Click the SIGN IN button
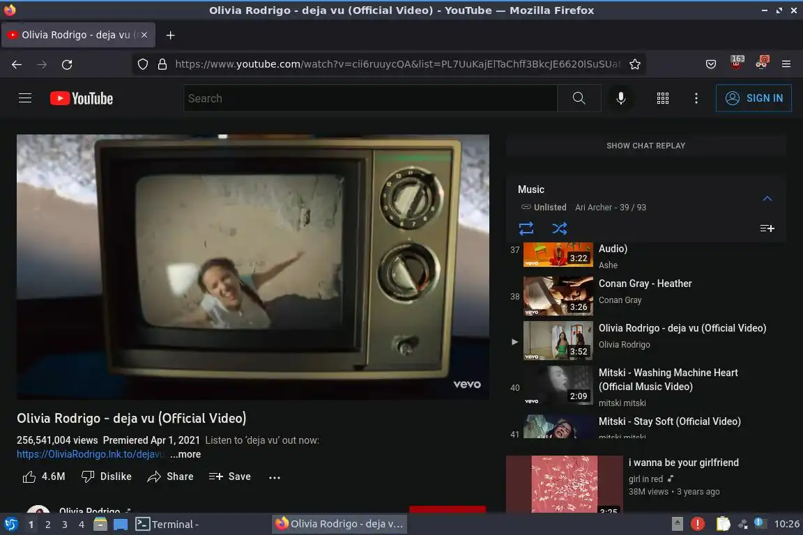This screenshot has width=803, height=535. pyautogui.click(x=754, y=98)
